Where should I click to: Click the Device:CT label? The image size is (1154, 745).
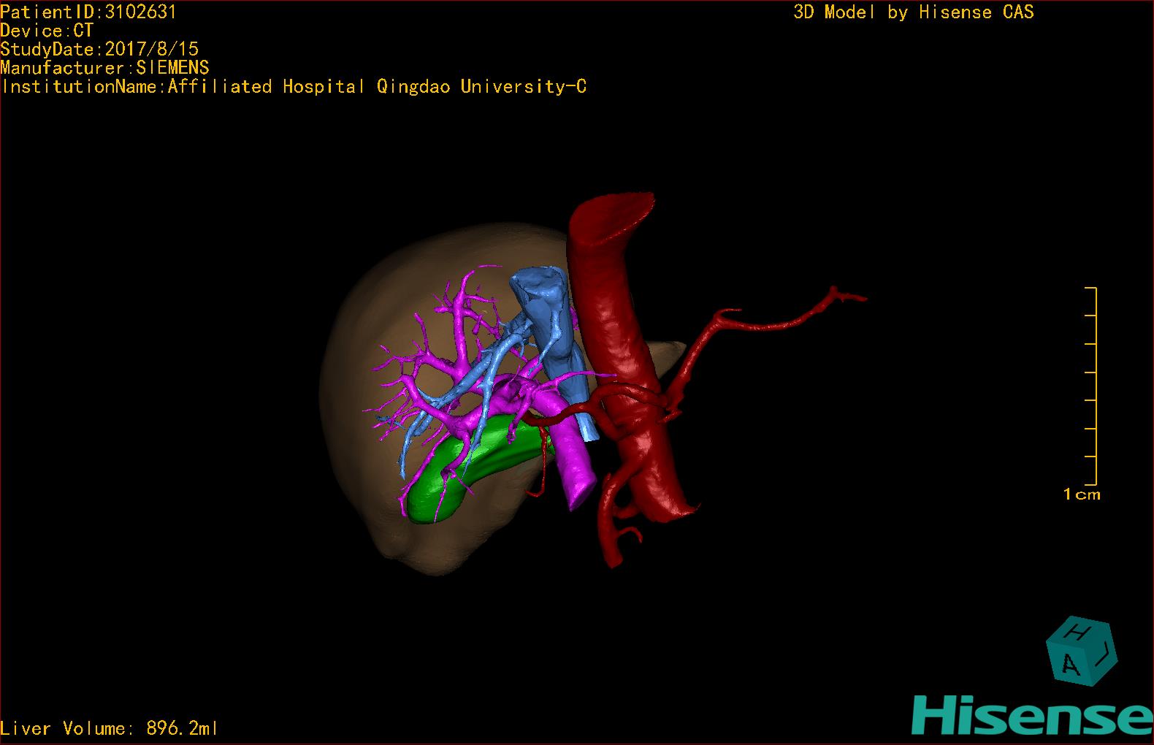[x=47, y=31]
